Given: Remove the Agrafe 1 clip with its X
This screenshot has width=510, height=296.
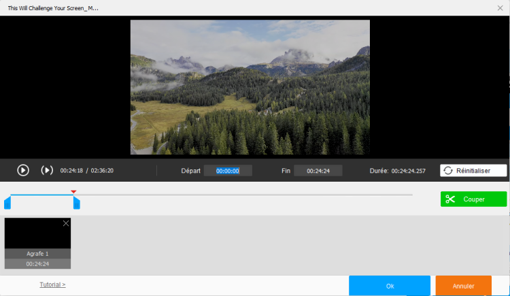Looking at the screenshot, I should tap(66, 223).
